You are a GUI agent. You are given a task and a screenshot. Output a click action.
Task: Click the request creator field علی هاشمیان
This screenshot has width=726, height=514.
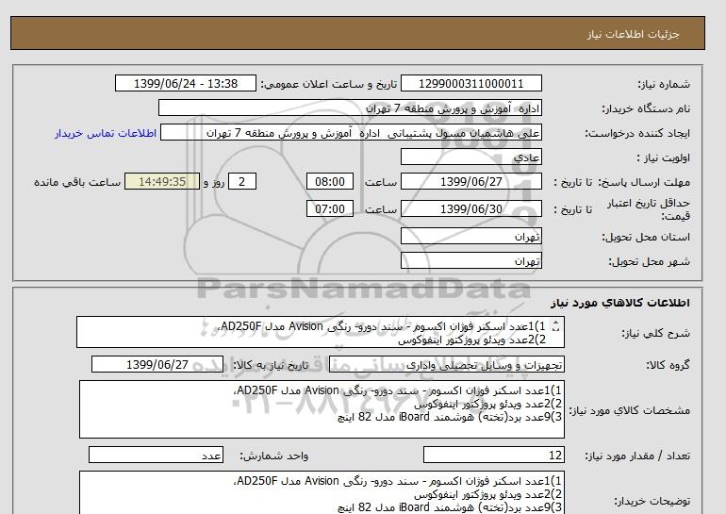point(351,133)
